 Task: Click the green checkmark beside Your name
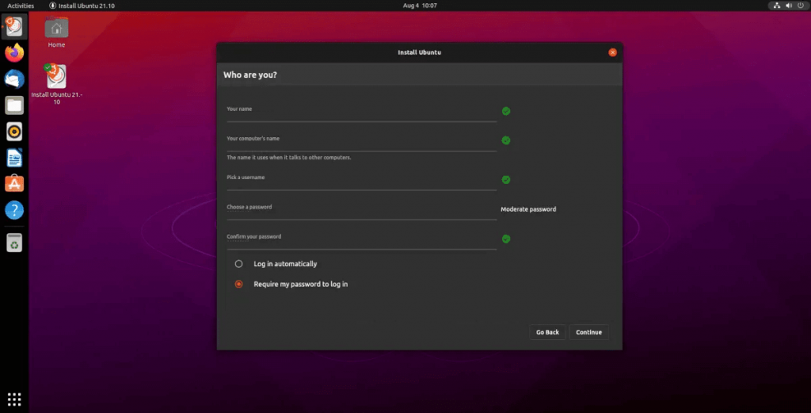click(506, 111)
